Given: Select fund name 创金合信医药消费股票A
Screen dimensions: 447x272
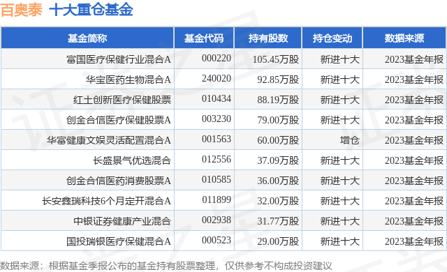Looking at the screenshot, I should [119, 181].
